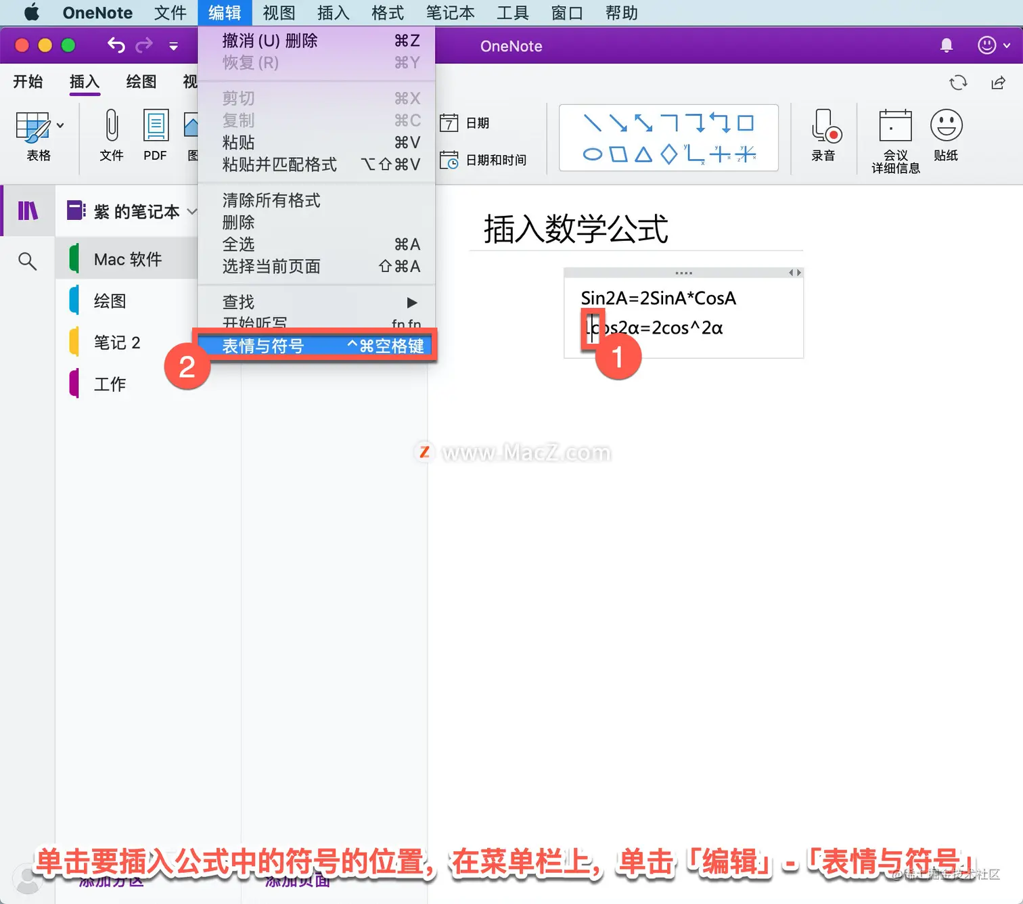
Task: Open the 格式 menu in menu bar
Action: point(388,12)
